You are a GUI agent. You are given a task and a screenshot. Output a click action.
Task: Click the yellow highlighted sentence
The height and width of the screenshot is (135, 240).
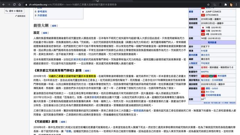pyautogui.click(x=72, y=76)
